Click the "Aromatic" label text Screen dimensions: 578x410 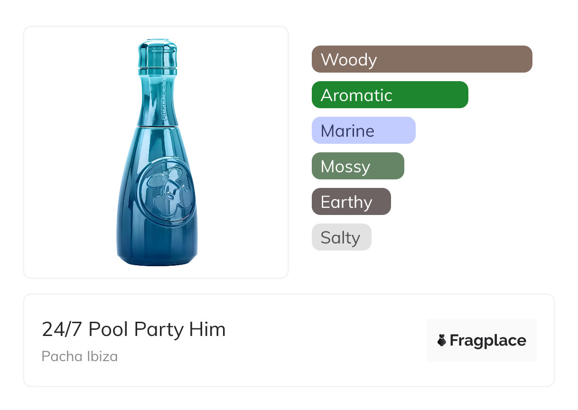(356, 95)
